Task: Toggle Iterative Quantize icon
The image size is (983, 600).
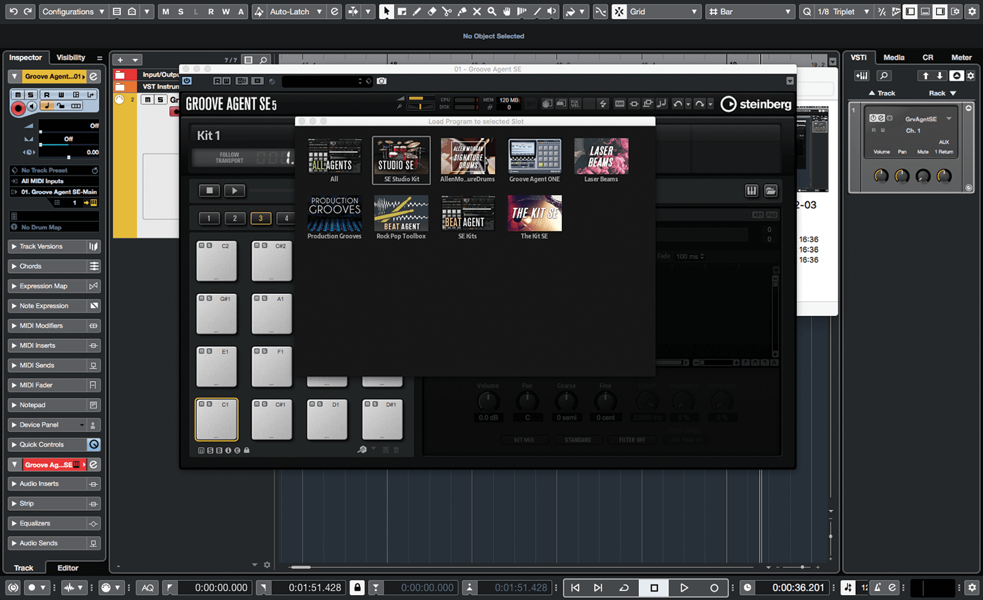Action: tap(881, 12)
